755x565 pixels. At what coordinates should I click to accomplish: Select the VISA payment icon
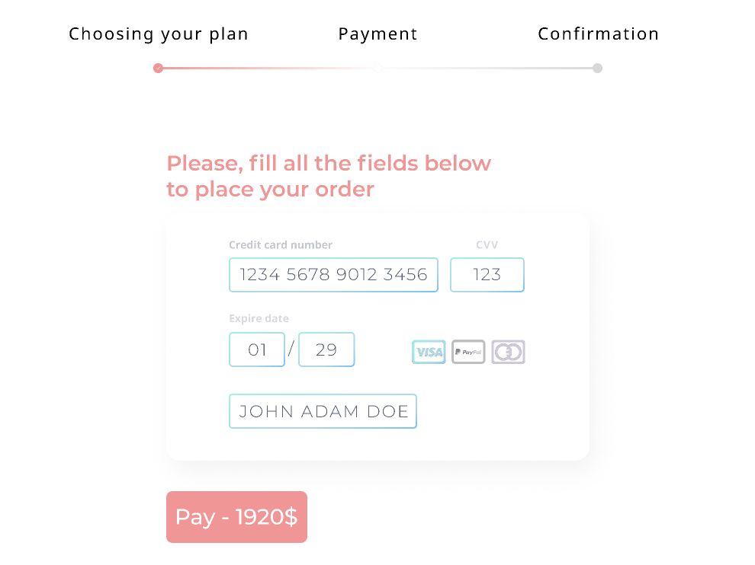pos(429,351)
